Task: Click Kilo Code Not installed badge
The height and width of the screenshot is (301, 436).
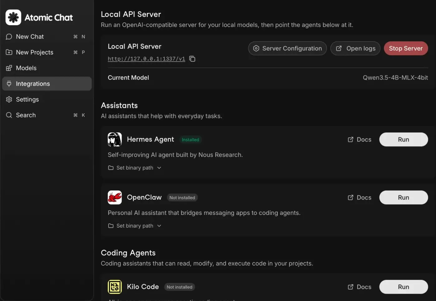Action: [x=179, y=287]
